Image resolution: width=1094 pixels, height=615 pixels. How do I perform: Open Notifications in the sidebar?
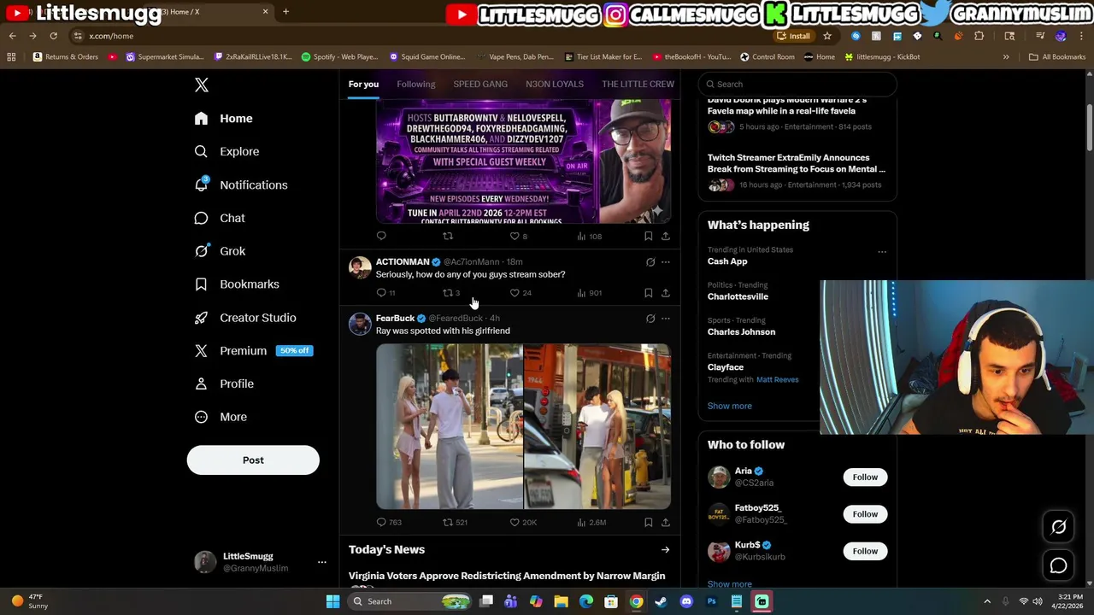point(242,184)
